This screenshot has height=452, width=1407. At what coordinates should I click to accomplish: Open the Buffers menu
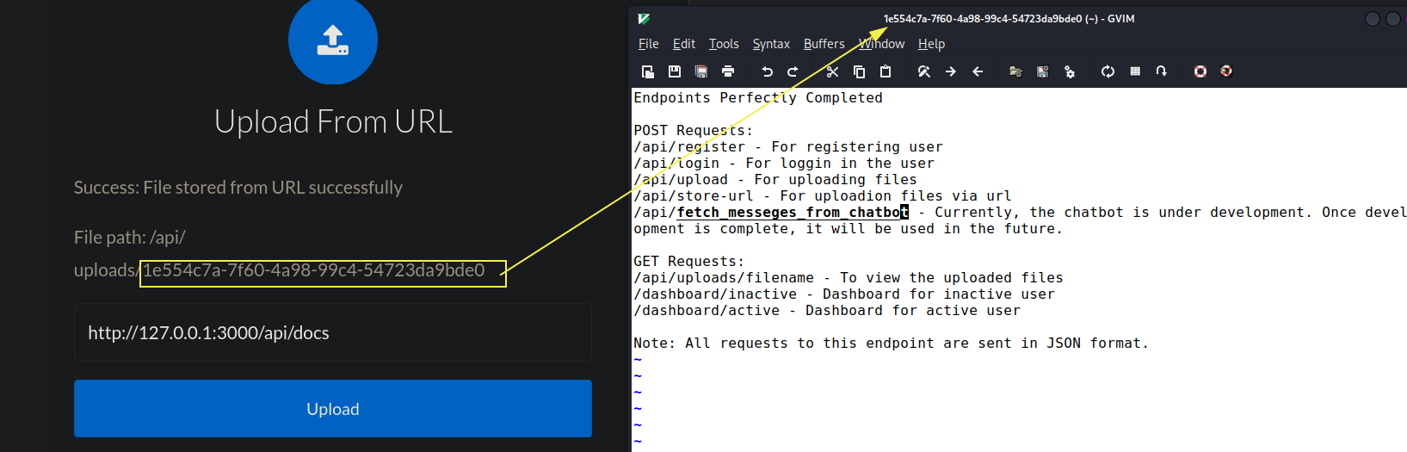click(824, 44)
